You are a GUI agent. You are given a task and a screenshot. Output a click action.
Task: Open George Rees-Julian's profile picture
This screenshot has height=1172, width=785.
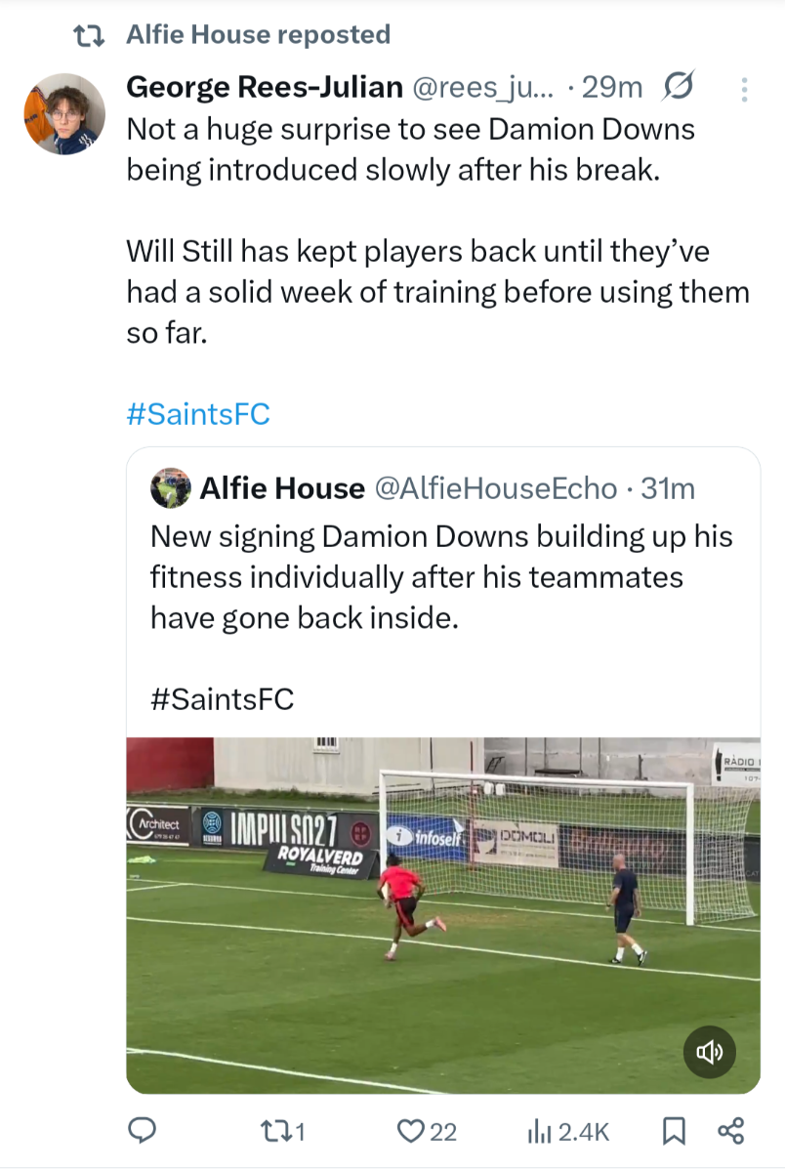64,113
